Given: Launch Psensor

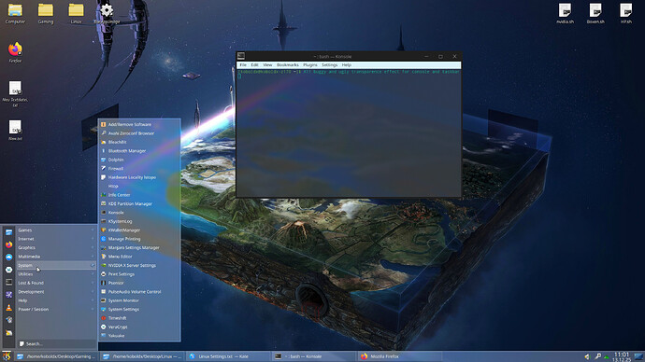Looking at the screenshot, I should 139,284.
